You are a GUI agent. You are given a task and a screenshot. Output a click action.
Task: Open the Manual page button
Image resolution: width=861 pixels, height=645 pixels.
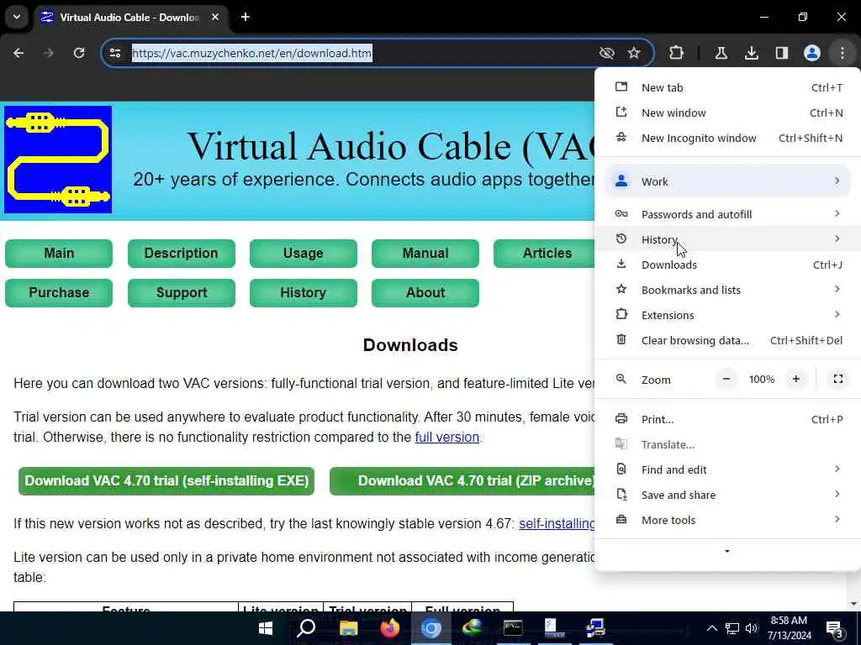(425, 254)
